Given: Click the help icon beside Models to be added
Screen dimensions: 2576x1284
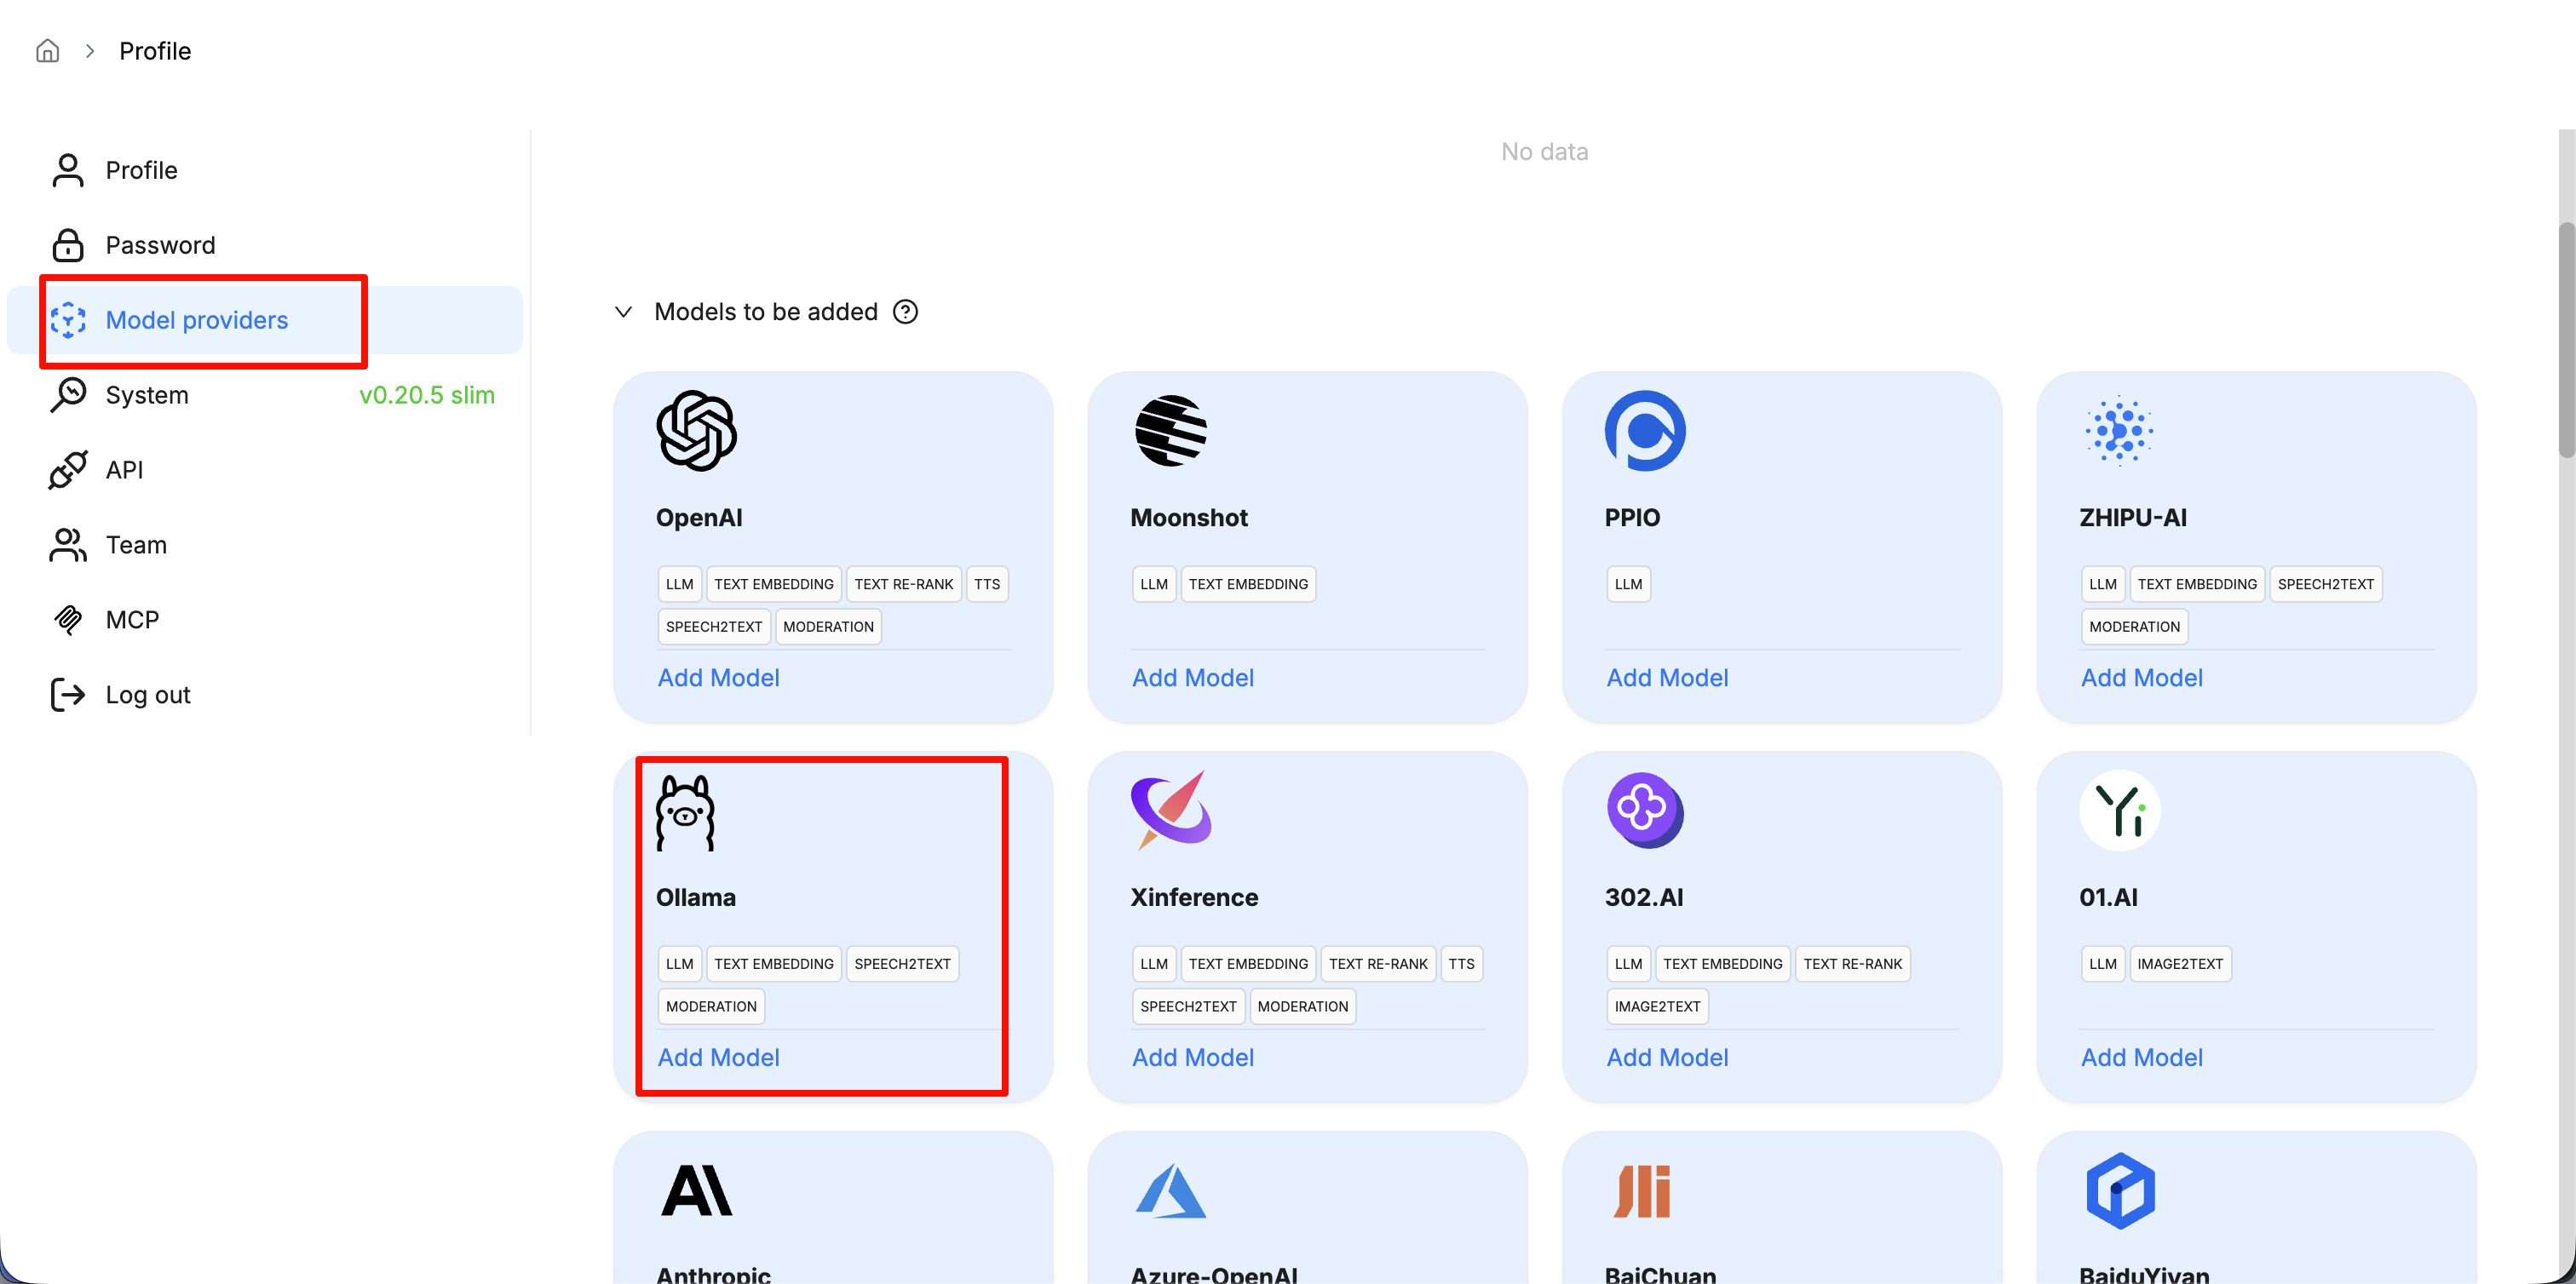Looking at the screenshot, I should coord(905,312).
